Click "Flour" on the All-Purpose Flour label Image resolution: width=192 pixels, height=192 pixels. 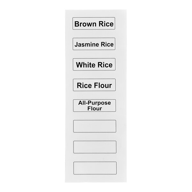click(94, 108)
